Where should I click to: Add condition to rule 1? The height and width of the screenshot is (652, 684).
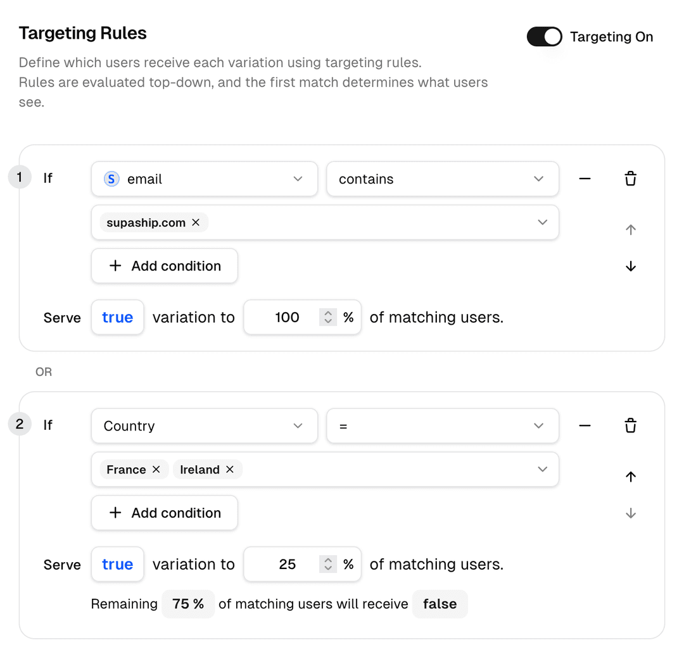164,266
